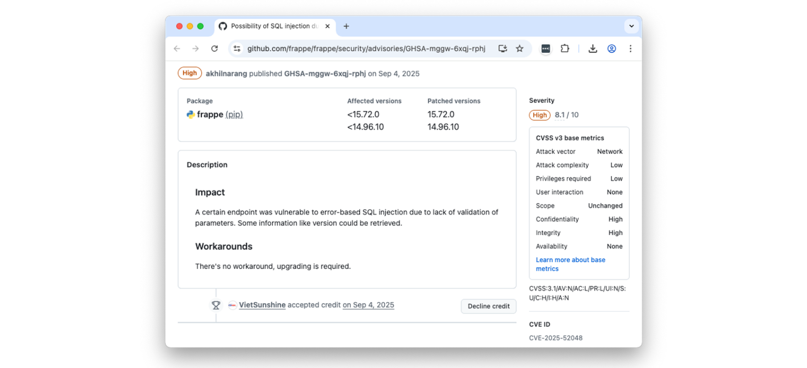The image size is (807, 368).
Task: Click the URL address field
Action: click(x=366, y=49)
